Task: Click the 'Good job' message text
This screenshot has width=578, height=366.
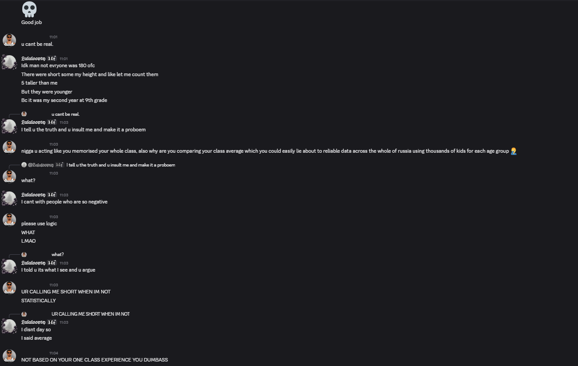Action: (32, 22)
